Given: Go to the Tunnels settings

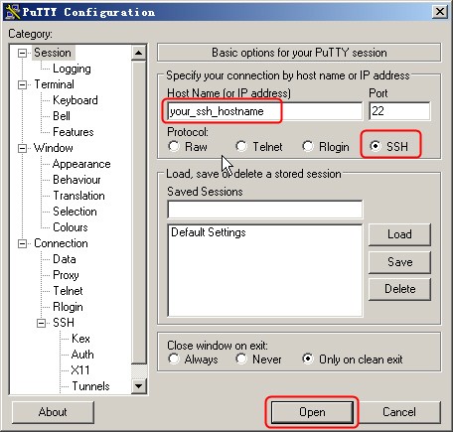Looking at the screenshot, I should point(90,386).
